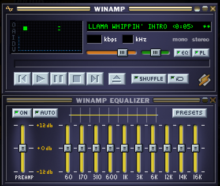Toggle the equalizer AUTO button

45,113
